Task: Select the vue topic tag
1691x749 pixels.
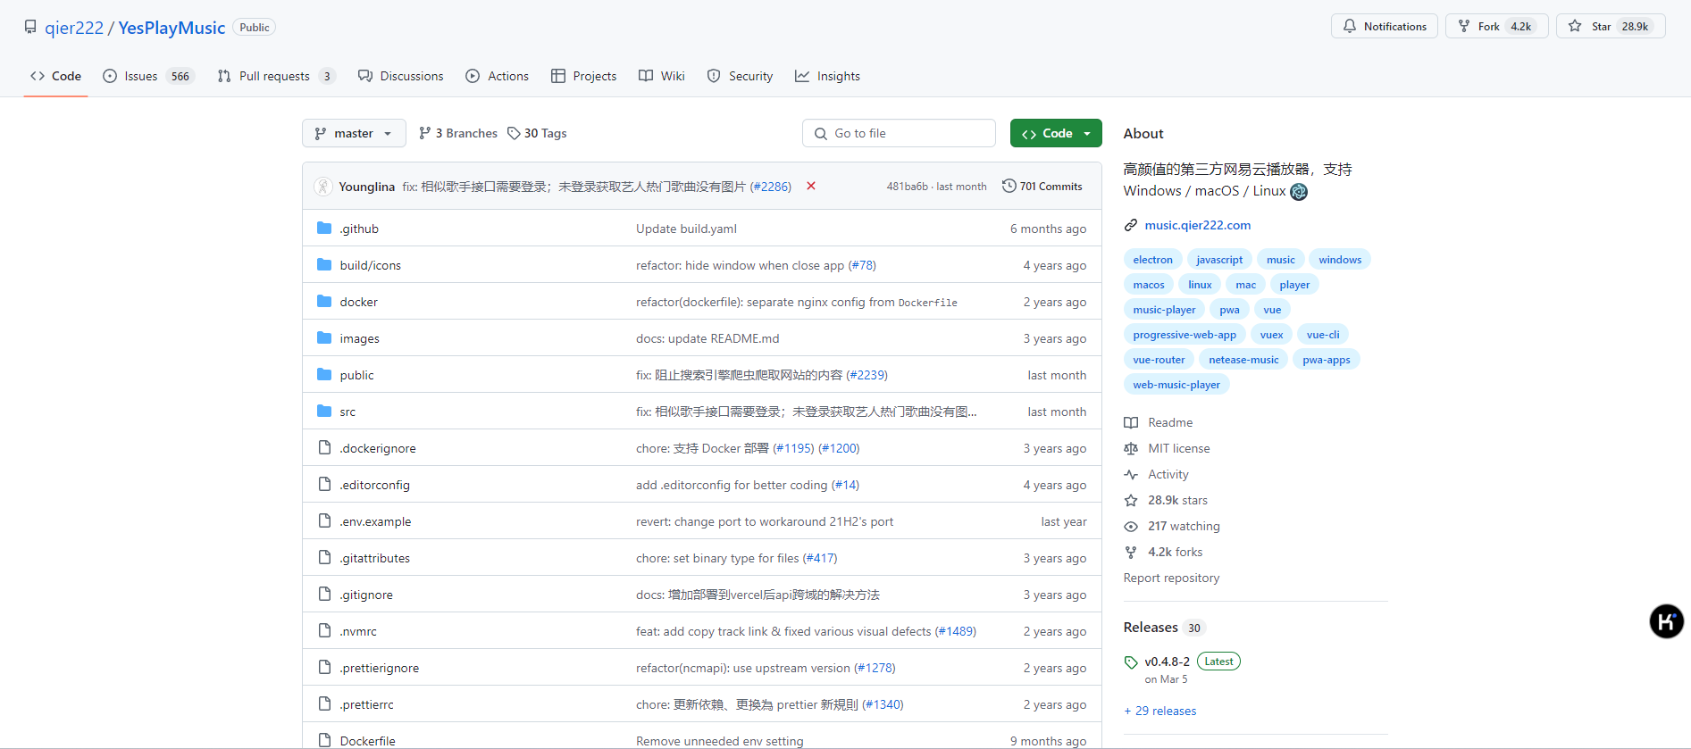Action: (1272, 310)
